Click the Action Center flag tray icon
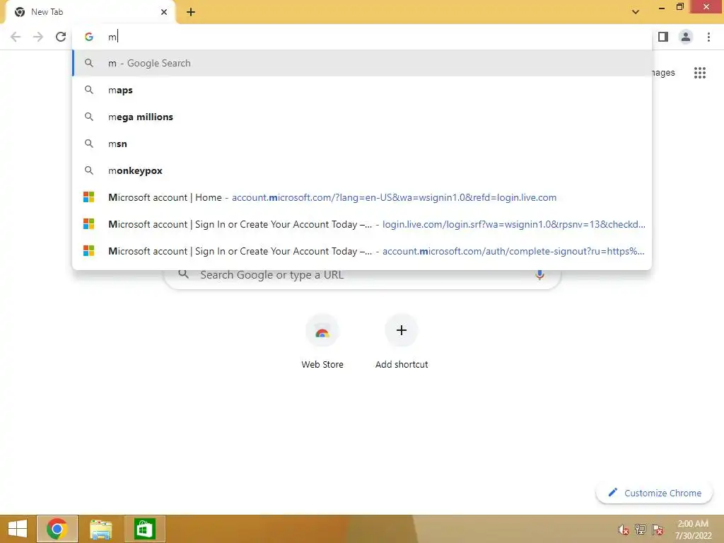 click(658, 530)
